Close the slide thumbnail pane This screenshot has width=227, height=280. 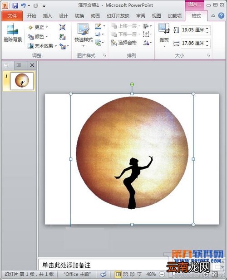[x=32, y=65]
